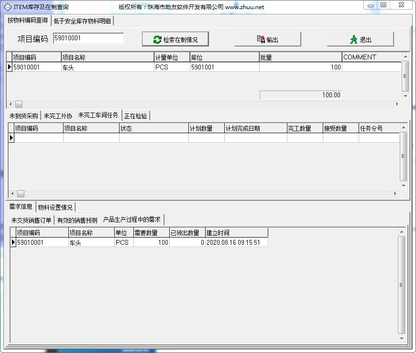Click down arrow of demand grid scrollbar

pyautogui.click(x=402, y=338)
